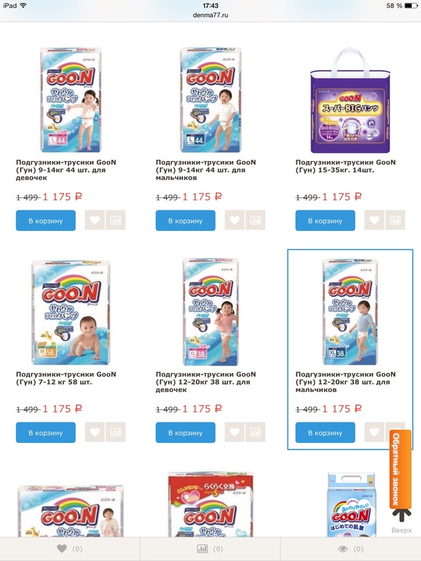
Task: Favorite the boys' 12-20кг 38 шт. product
Action: pyautogui.click(x=374, y=432)
